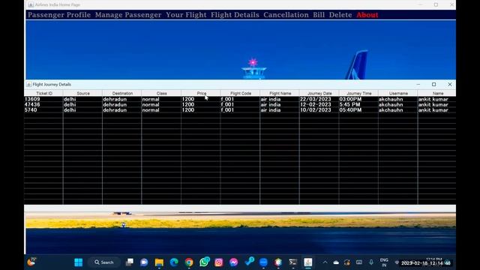Select journey date 22/03/2023 cell
The height and width of the screenshot is (270, 480).
(319, 99)
